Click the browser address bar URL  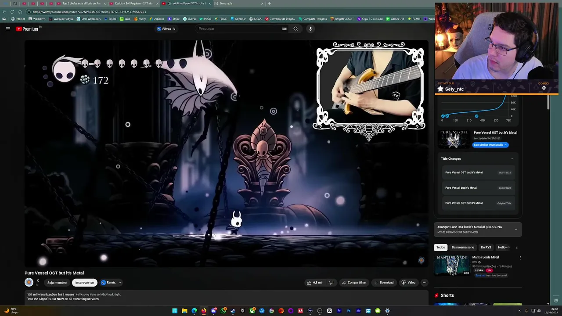point(89,12)
